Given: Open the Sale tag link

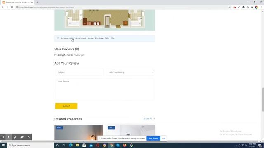Looking at the screenshot, I should [107, 38].
